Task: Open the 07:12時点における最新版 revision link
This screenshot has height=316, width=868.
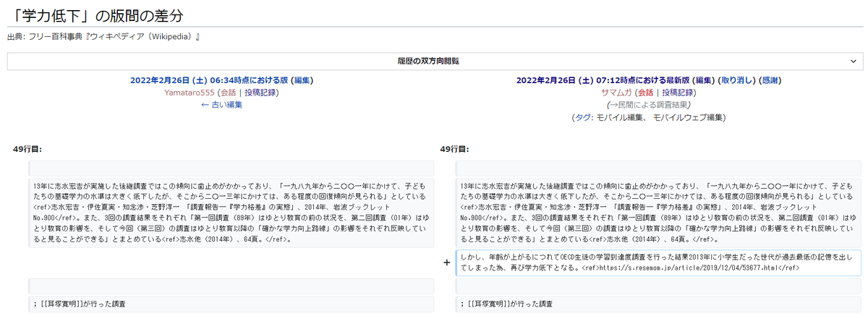Action: [x=603, y=80]
